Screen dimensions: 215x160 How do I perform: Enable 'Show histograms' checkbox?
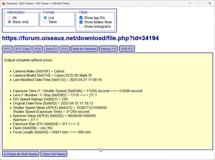tap(81, 27)
